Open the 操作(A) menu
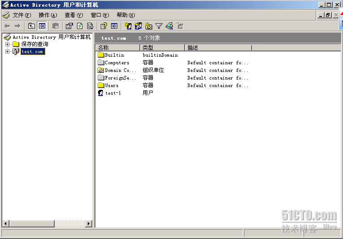 (47, 15)
